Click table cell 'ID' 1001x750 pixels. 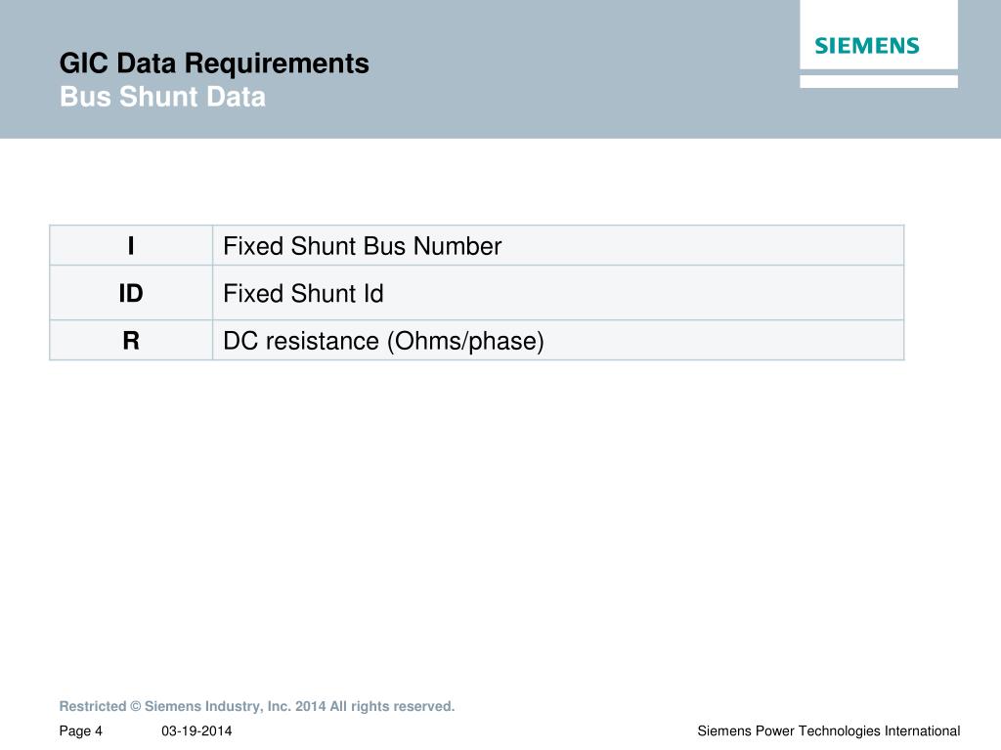click(131, 293)
